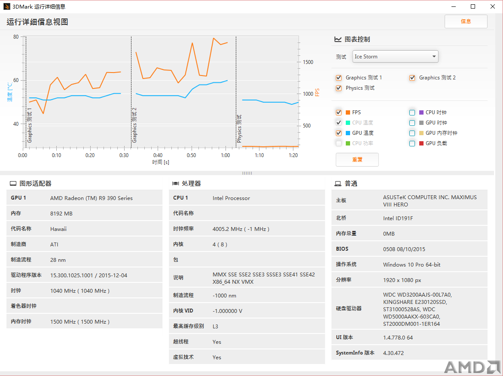This screenshot has height=376, width=503.
Task: Select the AMD Radeon R9 390 Series text
Action: (x=91, y=198)
